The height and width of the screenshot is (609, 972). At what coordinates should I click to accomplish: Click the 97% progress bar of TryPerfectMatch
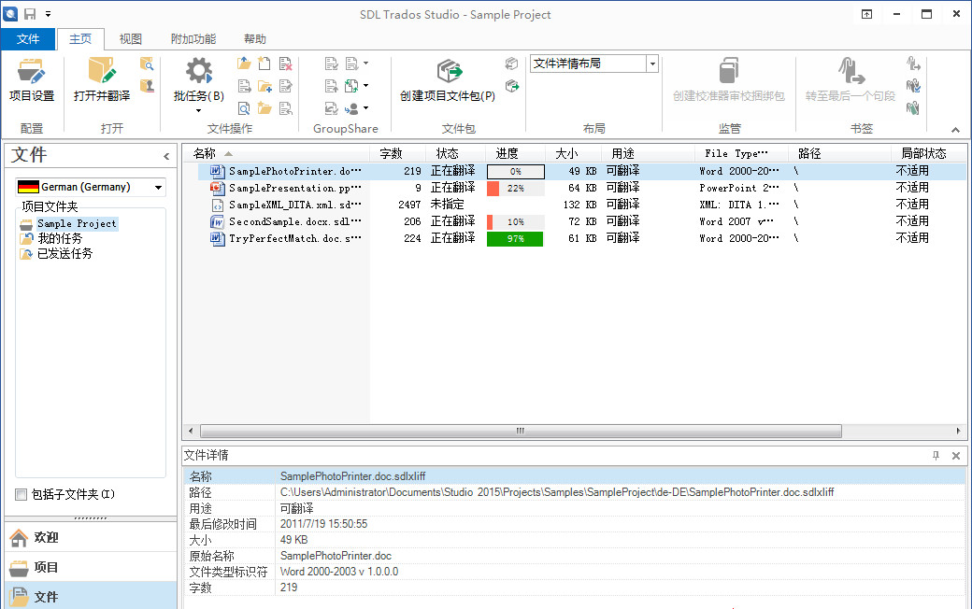coord(515,238)
